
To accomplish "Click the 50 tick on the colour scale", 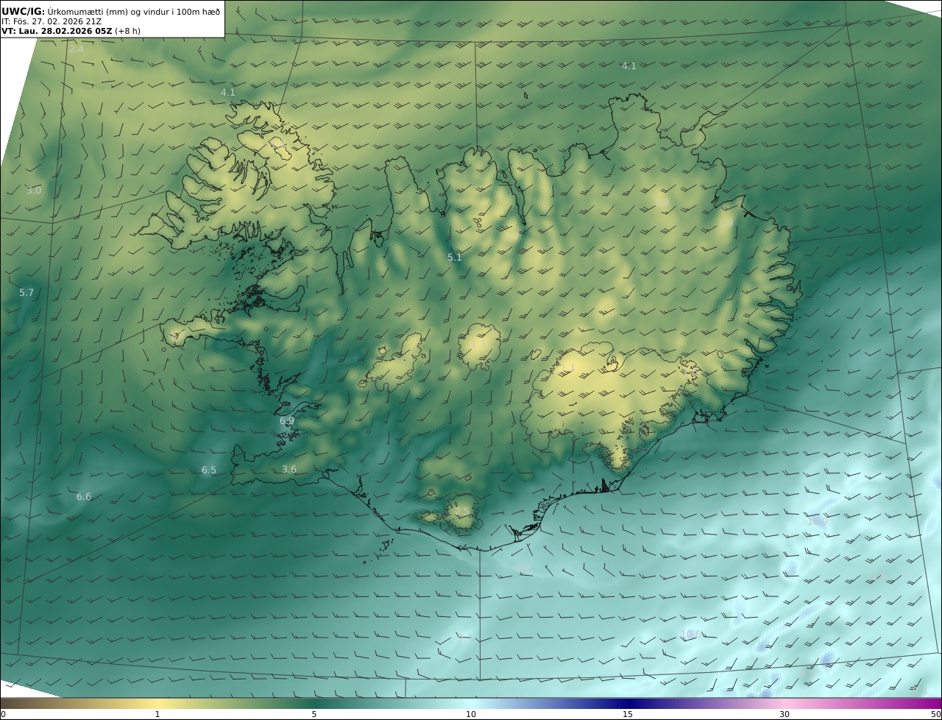I will (936, 714).
